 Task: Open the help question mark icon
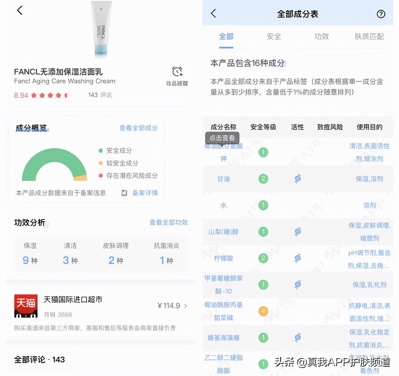tap(381, 13)
